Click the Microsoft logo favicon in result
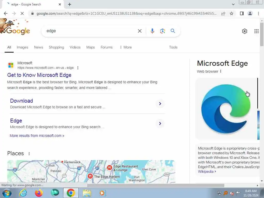Viewport: 264px width, 198px height. tap(11, 65)
